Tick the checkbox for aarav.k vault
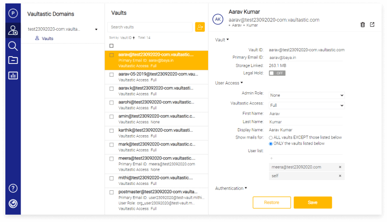 coord(111,88)
